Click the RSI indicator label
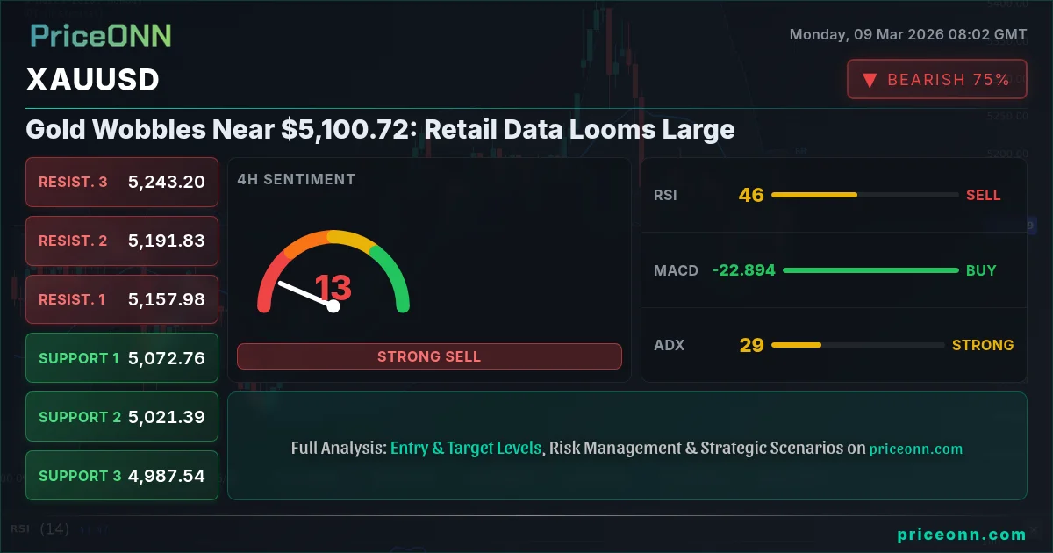This screenshot has height=553, width=1053. [x=665, y=195]
